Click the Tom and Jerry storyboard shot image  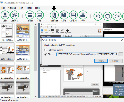click(x=74, y=75)
